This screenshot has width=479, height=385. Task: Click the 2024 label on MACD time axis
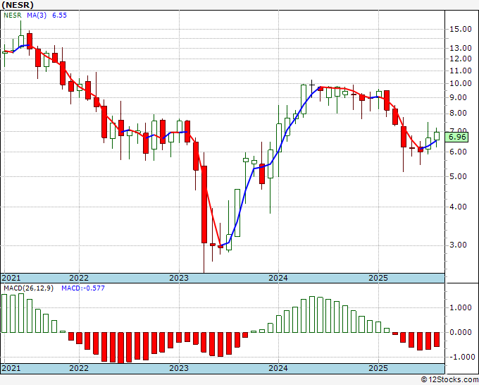tap(278, 368)
